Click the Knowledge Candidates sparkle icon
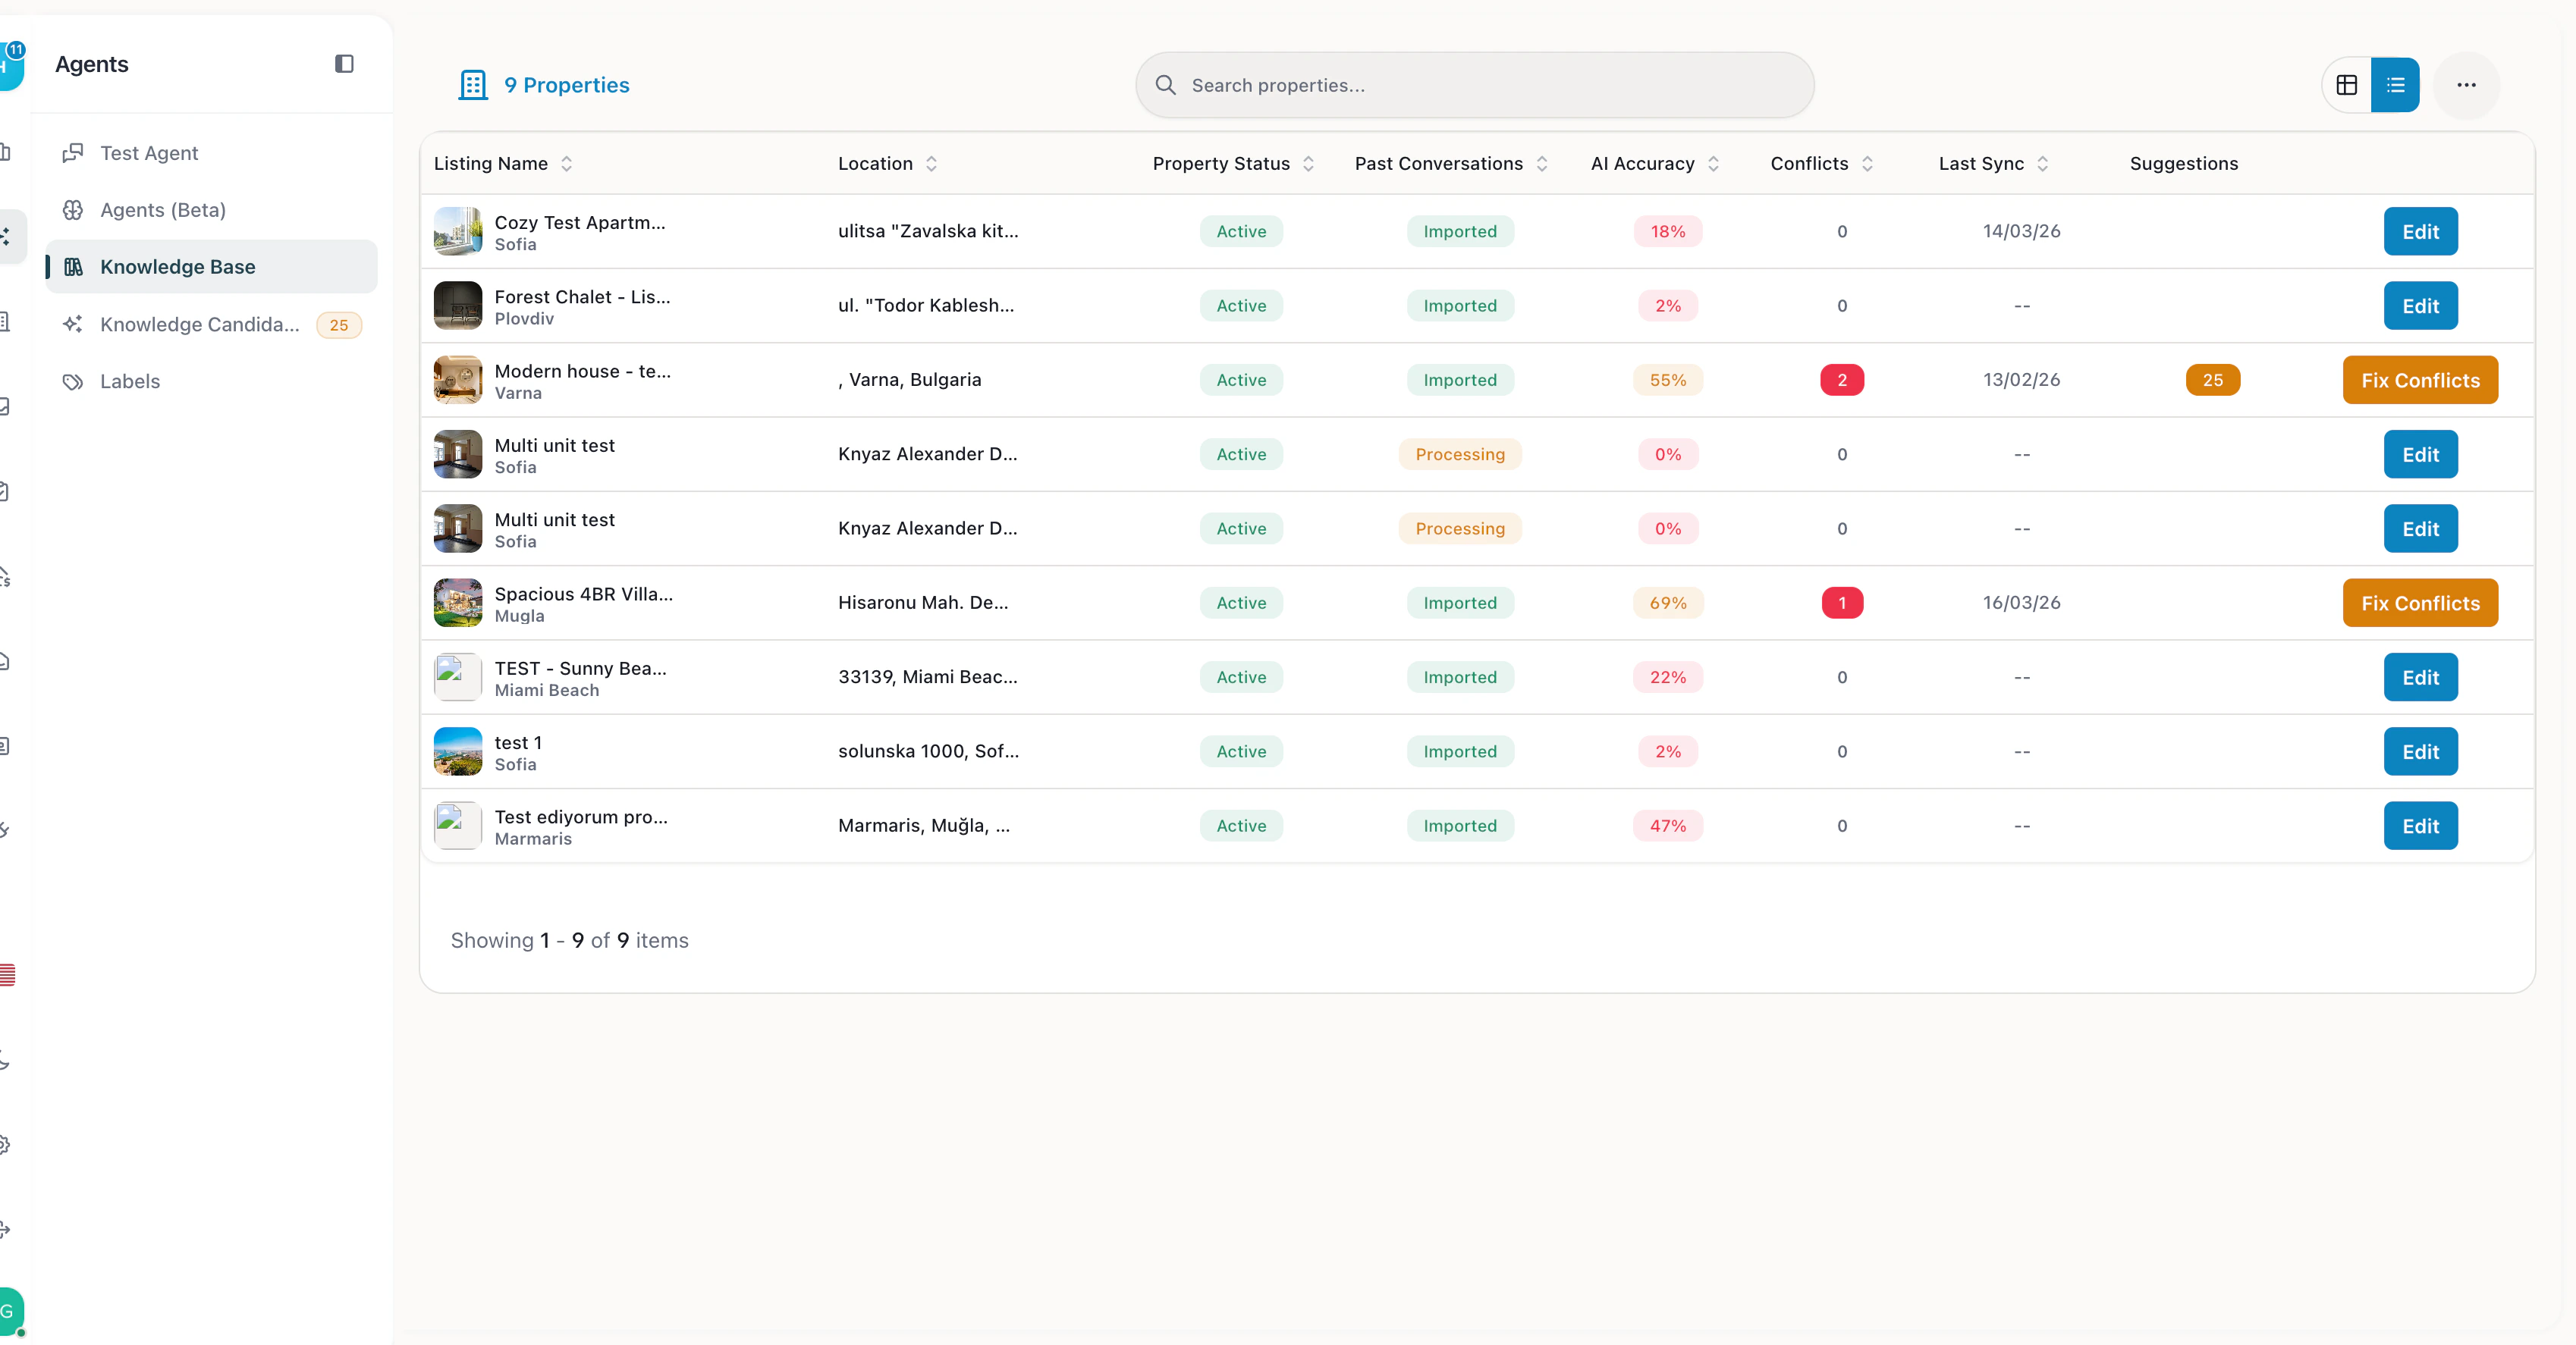 click(x=73, y=324)
